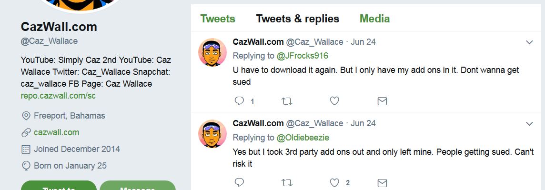Like the tweet replying to Oldiebeezie

tap(334, 182)
